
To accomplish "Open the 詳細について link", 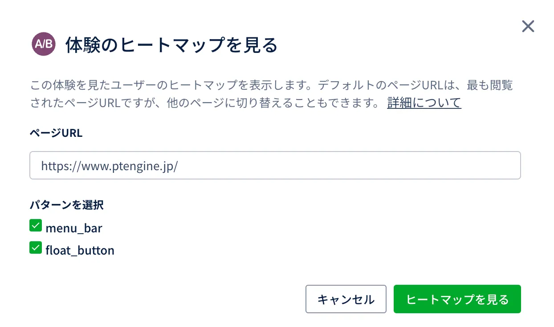I will tap(424, 103).
